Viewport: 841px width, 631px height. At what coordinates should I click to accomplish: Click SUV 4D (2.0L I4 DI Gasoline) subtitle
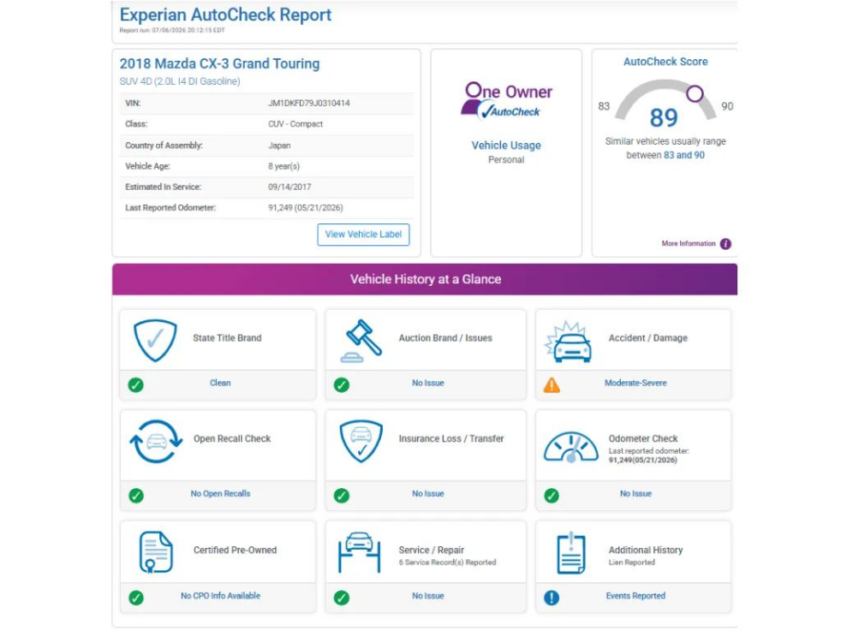pos(180,81)
